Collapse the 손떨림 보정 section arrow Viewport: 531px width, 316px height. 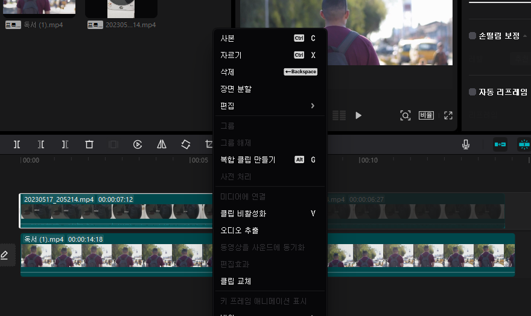point(525,36)
